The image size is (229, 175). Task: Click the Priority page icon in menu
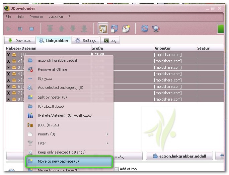pos(30,134)
